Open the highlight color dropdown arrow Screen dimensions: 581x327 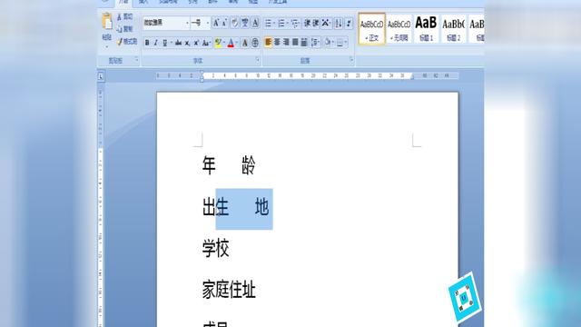tap(224, 43)
